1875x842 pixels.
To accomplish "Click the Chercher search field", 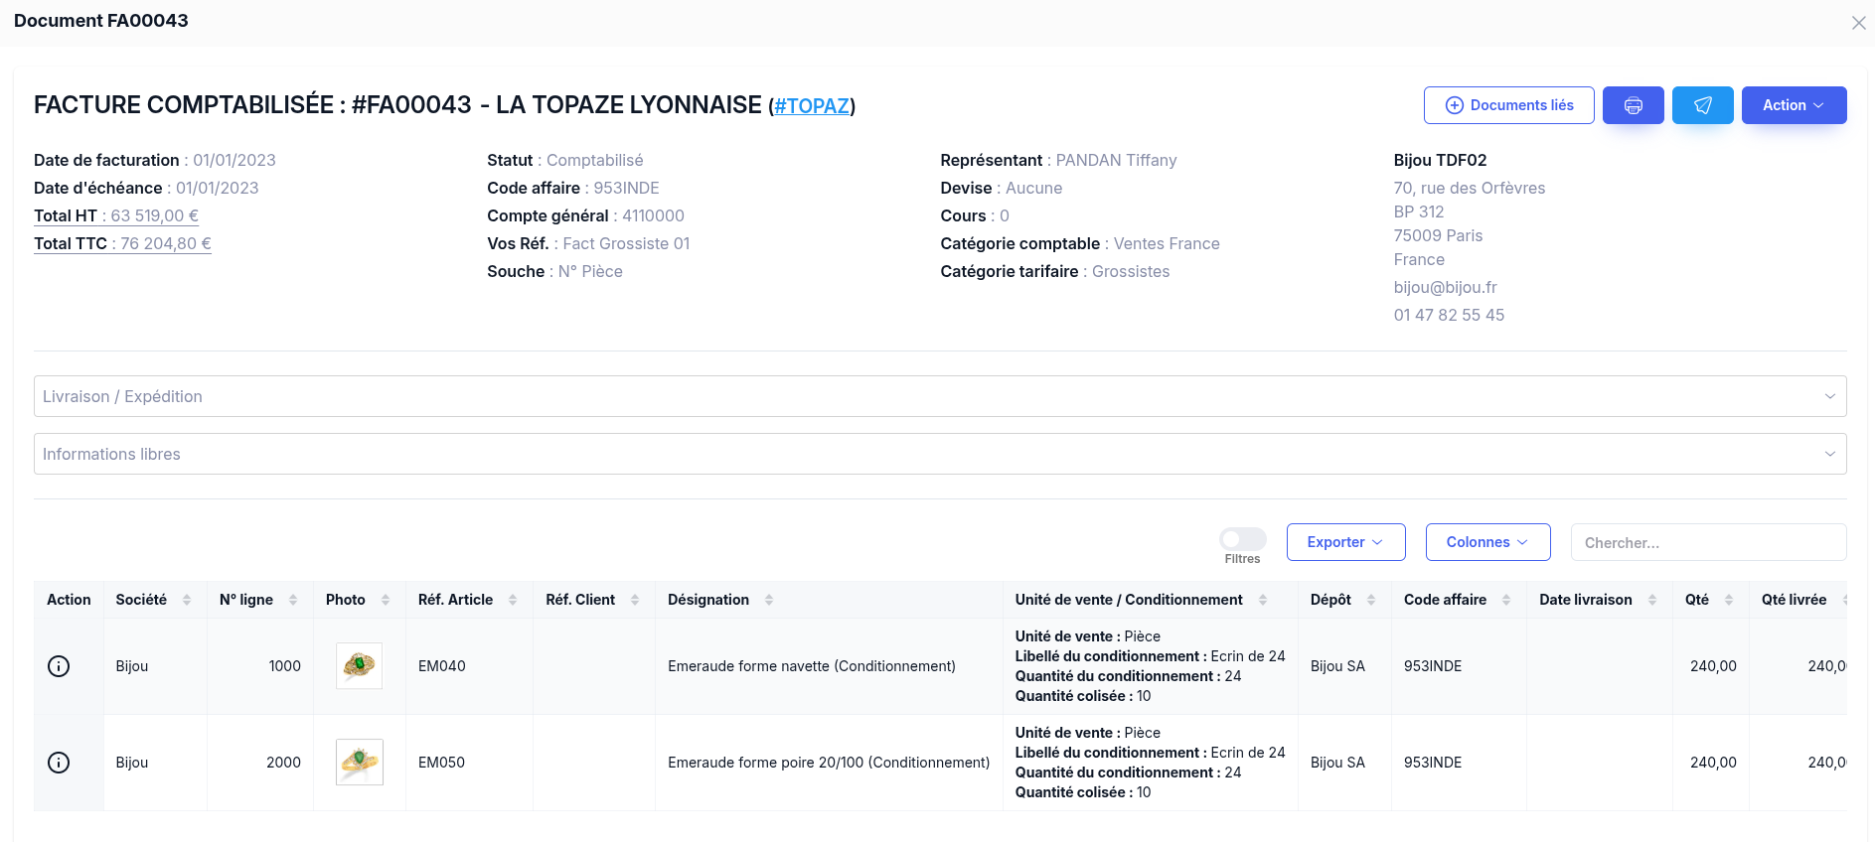I will (1707, 542).
